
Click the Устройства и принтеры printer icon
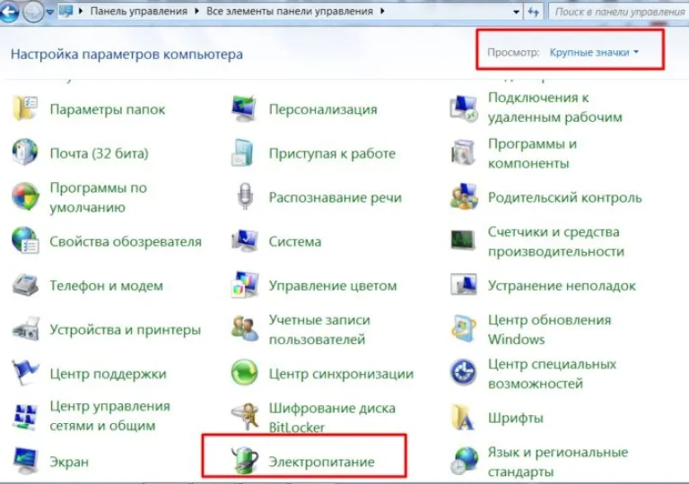tap(25, 330)
